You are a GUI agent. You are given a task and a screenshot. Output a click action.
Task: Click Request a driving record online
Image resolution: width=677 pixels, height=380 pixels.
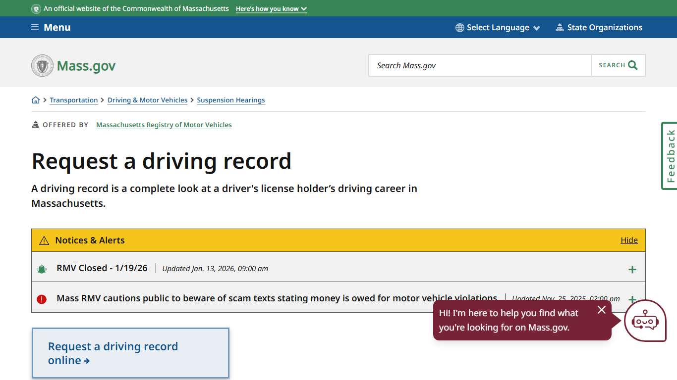tap(113, 353)
